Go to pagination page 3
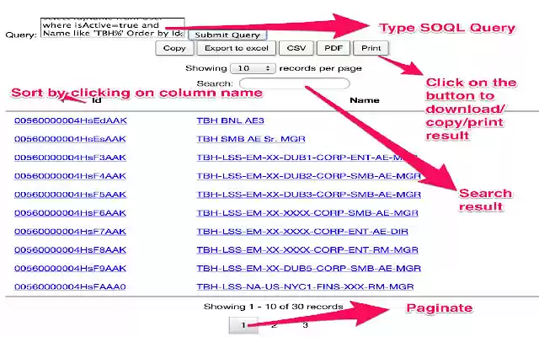Image resolution: width=539 pixels, height=337 pixels. coord(305,325)
